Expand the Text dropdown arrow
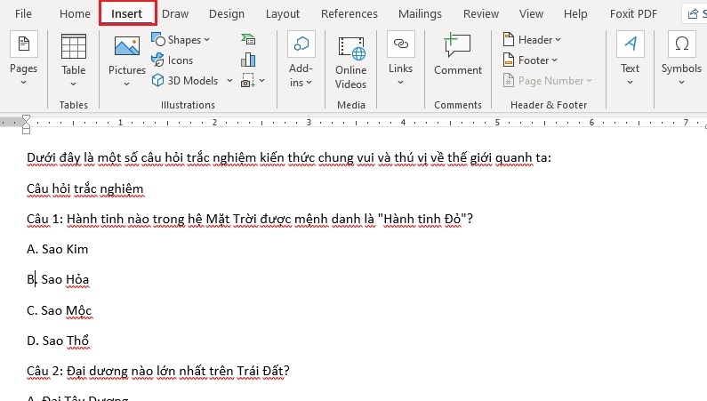This screenshot has width=707, height=401. [x=630, y=83]
